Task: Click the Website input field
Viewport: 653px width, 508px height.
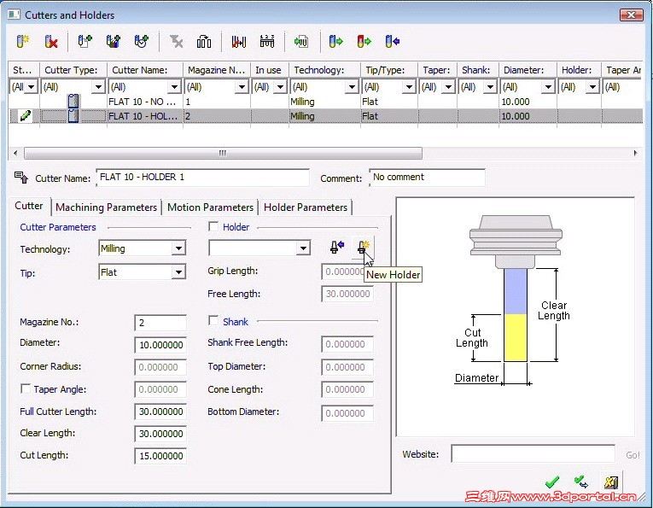Action: click(533, 454)
